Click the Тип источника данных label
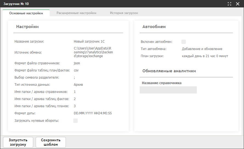Image resolution: width=244 pixels, height=149 pixels. tap(32, 85)
